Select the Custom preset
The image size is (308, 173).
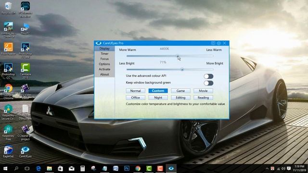click(158, 91)
